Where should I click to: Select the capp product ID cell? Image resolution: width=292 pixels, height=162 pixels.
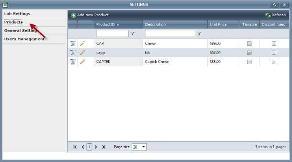tap(118, 52)
